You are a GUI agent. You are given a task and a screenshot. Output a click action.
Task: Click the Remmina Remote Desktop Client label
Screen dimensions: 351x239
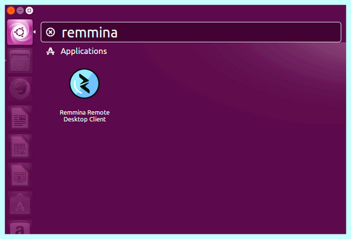click(85, 116)
